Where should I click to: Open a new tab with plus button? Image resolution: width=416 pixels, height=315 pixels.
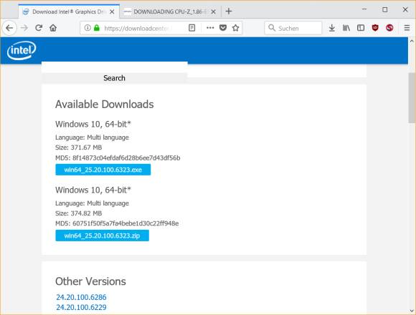[229, 11]
